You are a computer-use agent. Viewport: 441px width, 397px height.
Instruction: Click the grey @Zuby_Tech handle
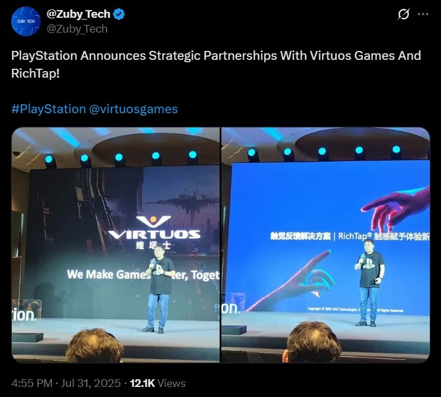tap(77, 29)
